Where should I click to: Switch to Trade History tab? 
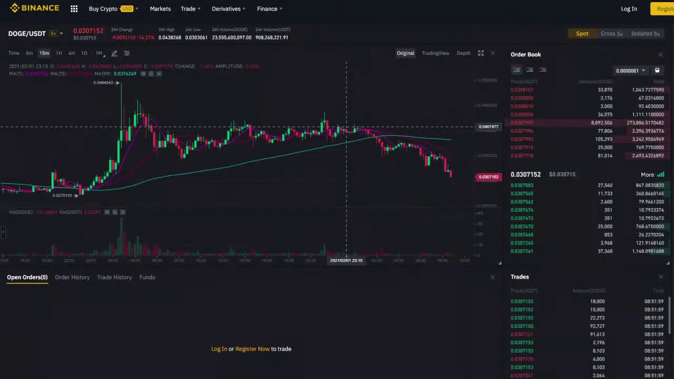[114, 277]
